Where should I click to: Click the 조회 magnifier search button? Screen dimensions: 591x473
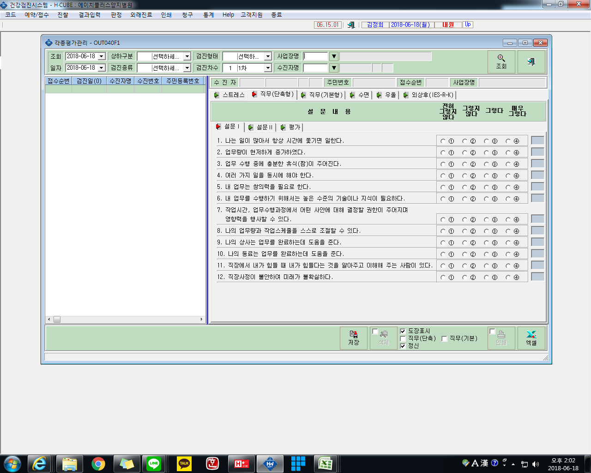[x=501, y=62]
